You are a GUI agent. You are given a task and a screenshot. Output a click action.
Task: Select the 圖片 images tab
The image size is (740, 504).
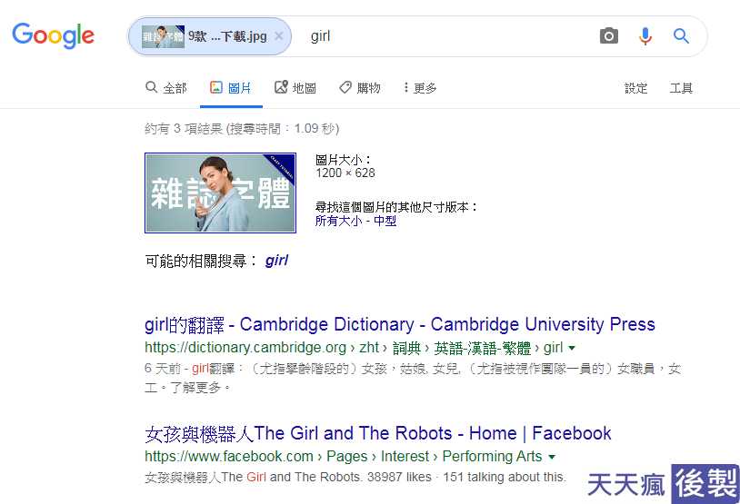coord(231,88)
